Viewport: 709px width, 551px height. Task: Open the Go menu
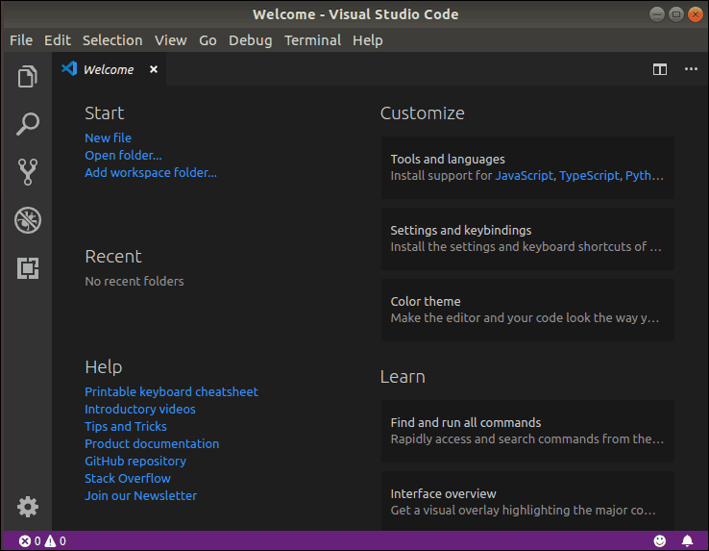[208, 40]
